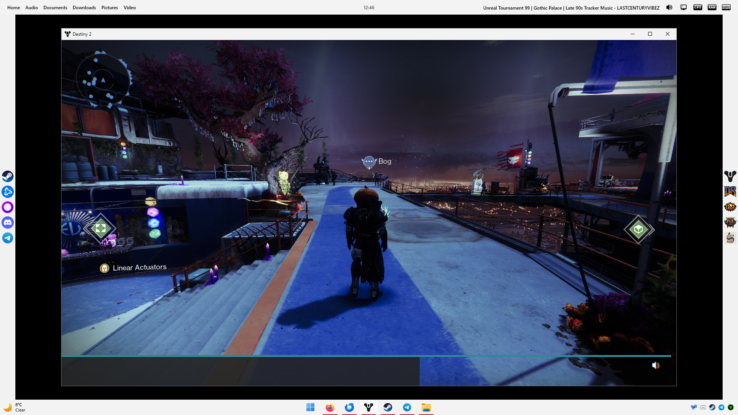738x415 pixels.
Task: Click the Destiny 2 launcher in right dock
Action: (x=730, y=176)
